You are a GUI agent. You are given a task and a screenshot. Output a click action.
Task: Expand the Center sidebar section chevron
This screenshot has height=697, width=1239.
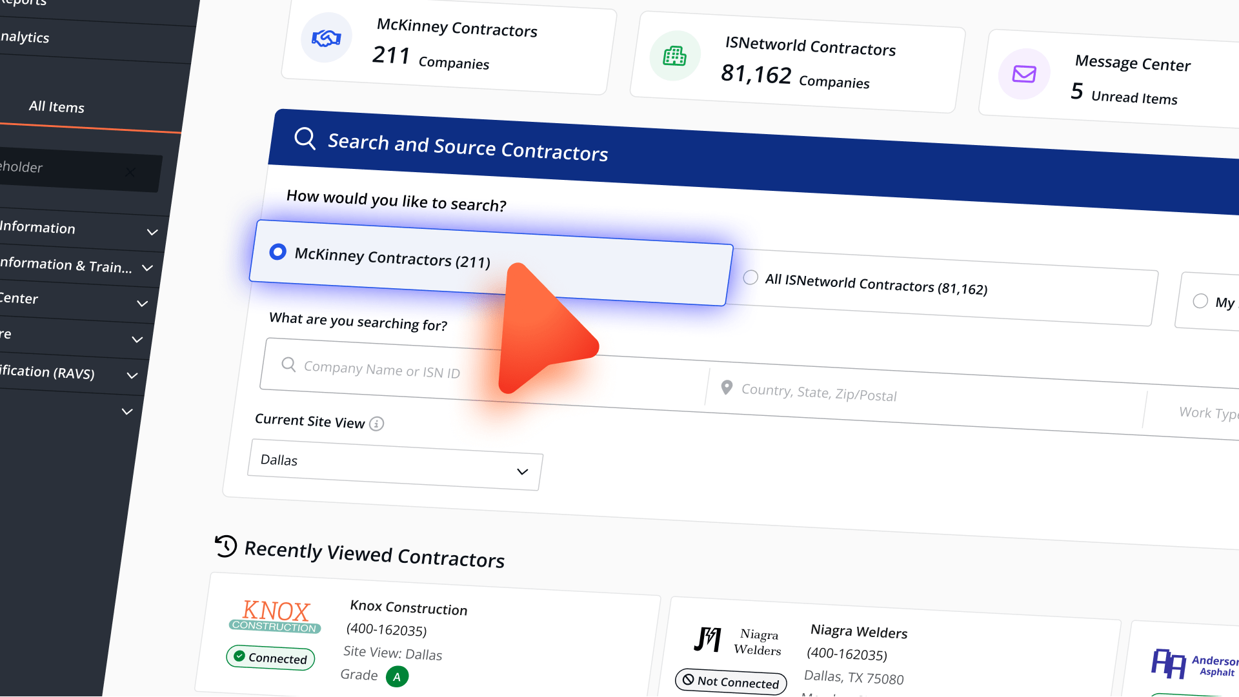tap(143, 304)
